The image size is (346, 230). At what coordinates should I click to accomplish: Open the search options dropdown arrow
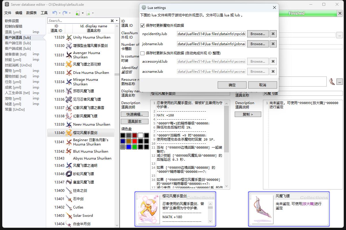point(117,21)
